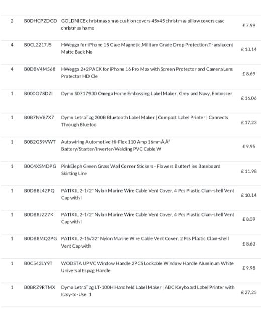The image size is (267, 327).
Task: Click the £ 16.06 price
Action: [x=249, y=98]
